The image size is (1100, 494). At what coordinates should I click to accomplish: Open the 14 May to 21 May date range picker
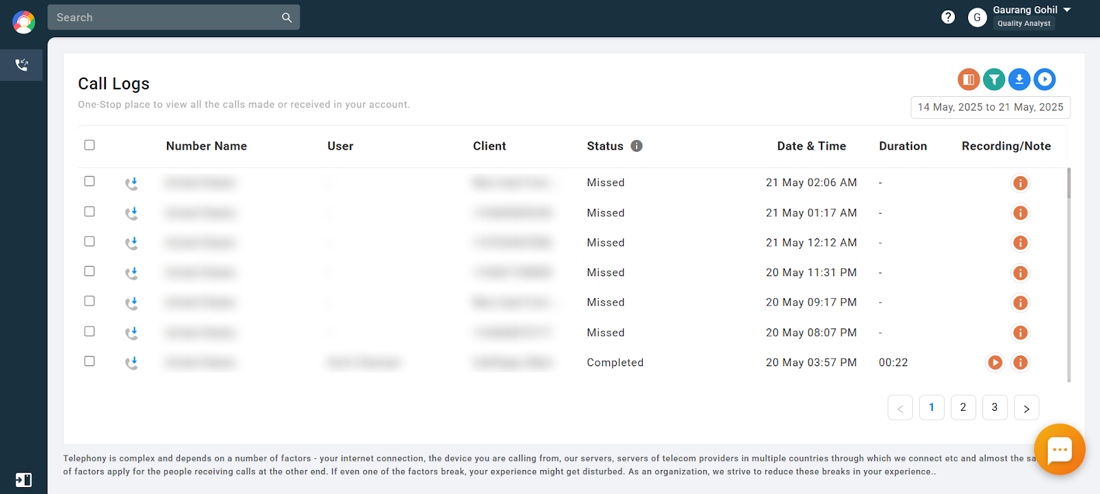tap(991, 107)
